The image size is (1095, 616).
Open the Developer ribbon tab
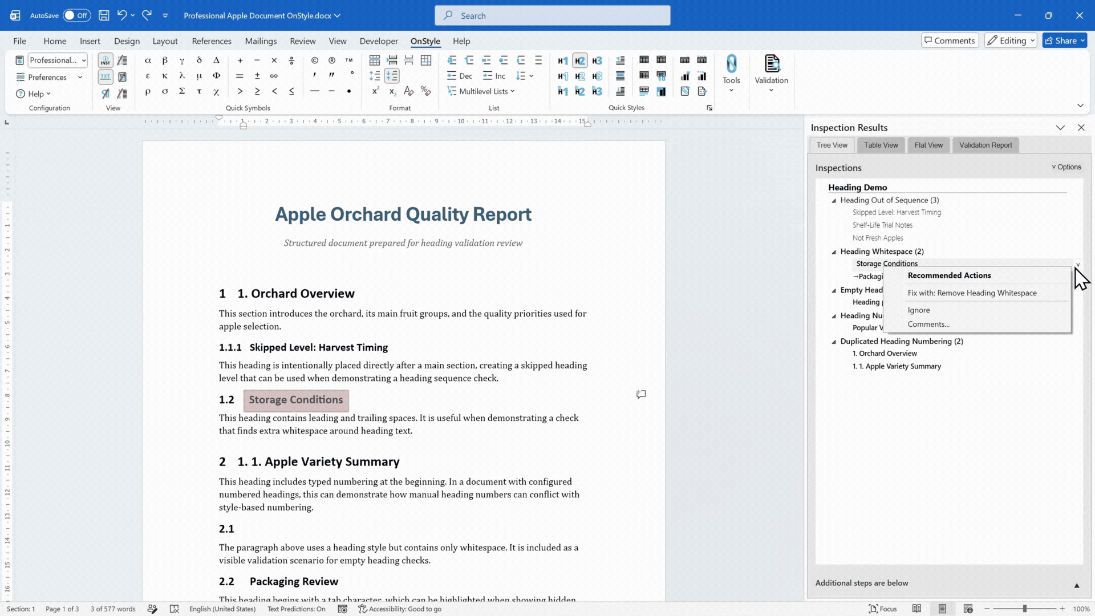[x=379, y=41]
